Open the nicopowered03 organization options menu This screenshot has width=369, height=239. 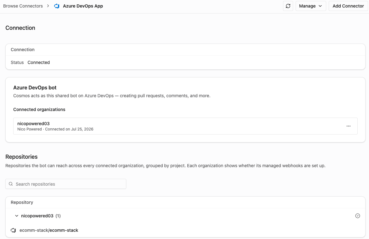[348, 126]
